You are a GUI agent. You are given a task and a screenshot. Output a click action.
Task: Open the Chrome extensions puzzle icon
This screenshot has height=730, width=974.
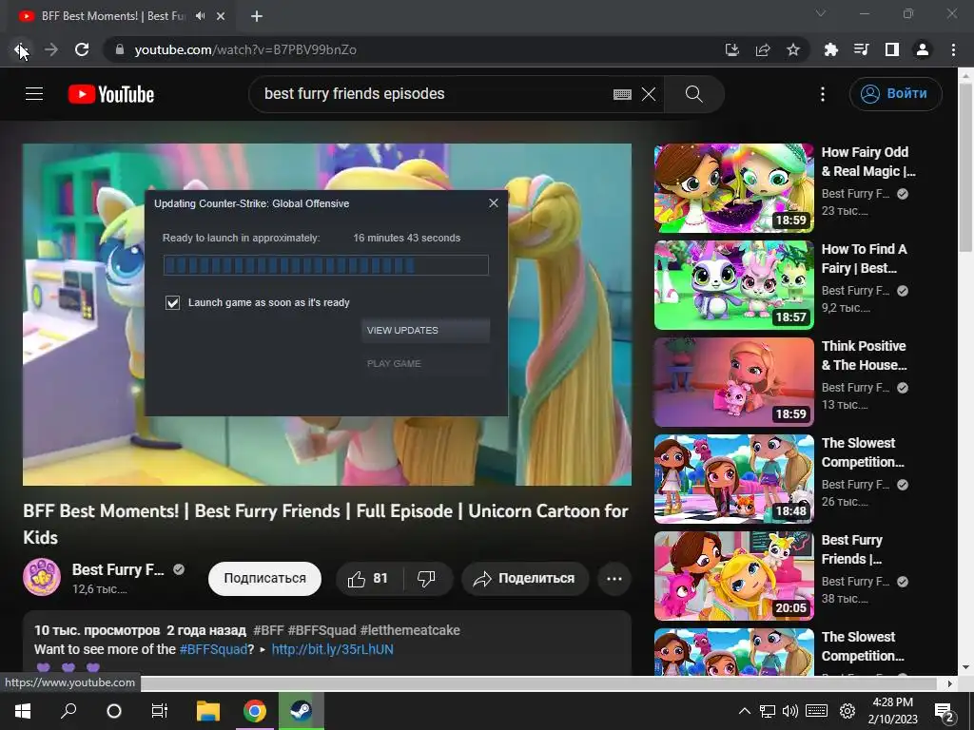click(x=830, y=49)
